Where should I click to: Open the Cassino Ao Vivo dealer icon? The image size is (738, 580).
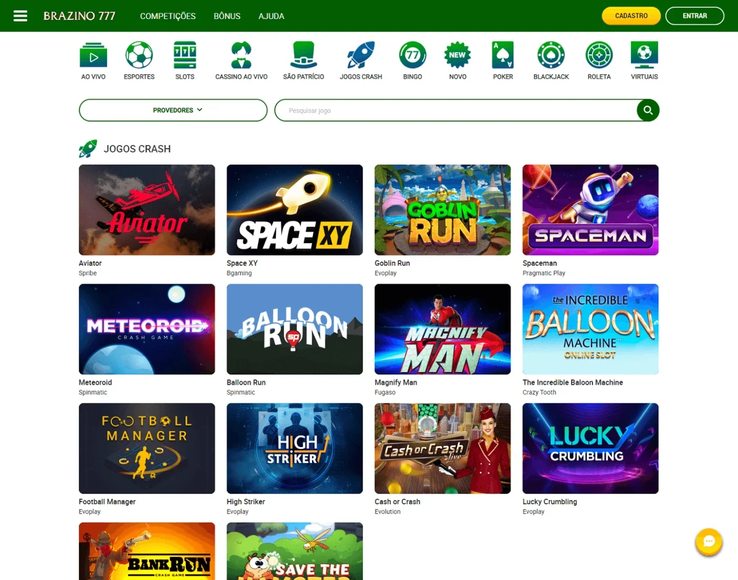coord(241,55)
